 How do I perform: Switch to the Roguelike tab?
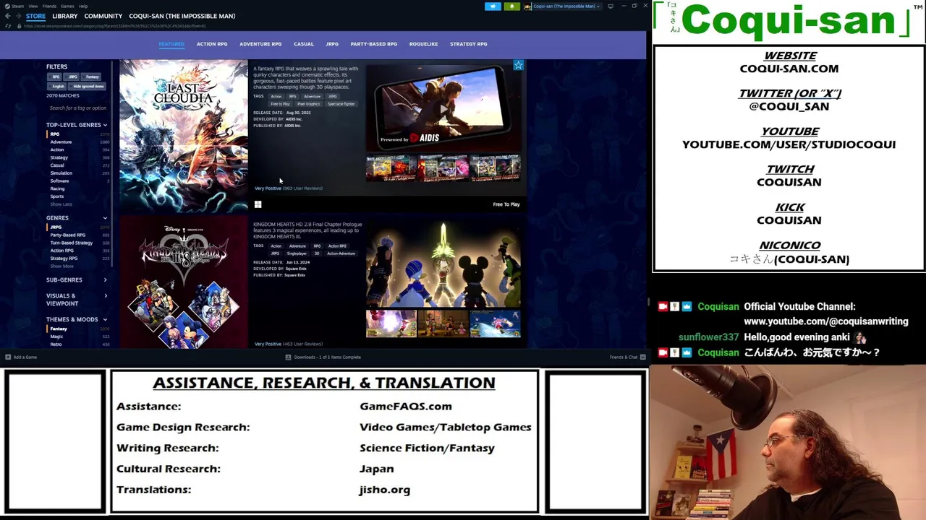pos(423,44)
